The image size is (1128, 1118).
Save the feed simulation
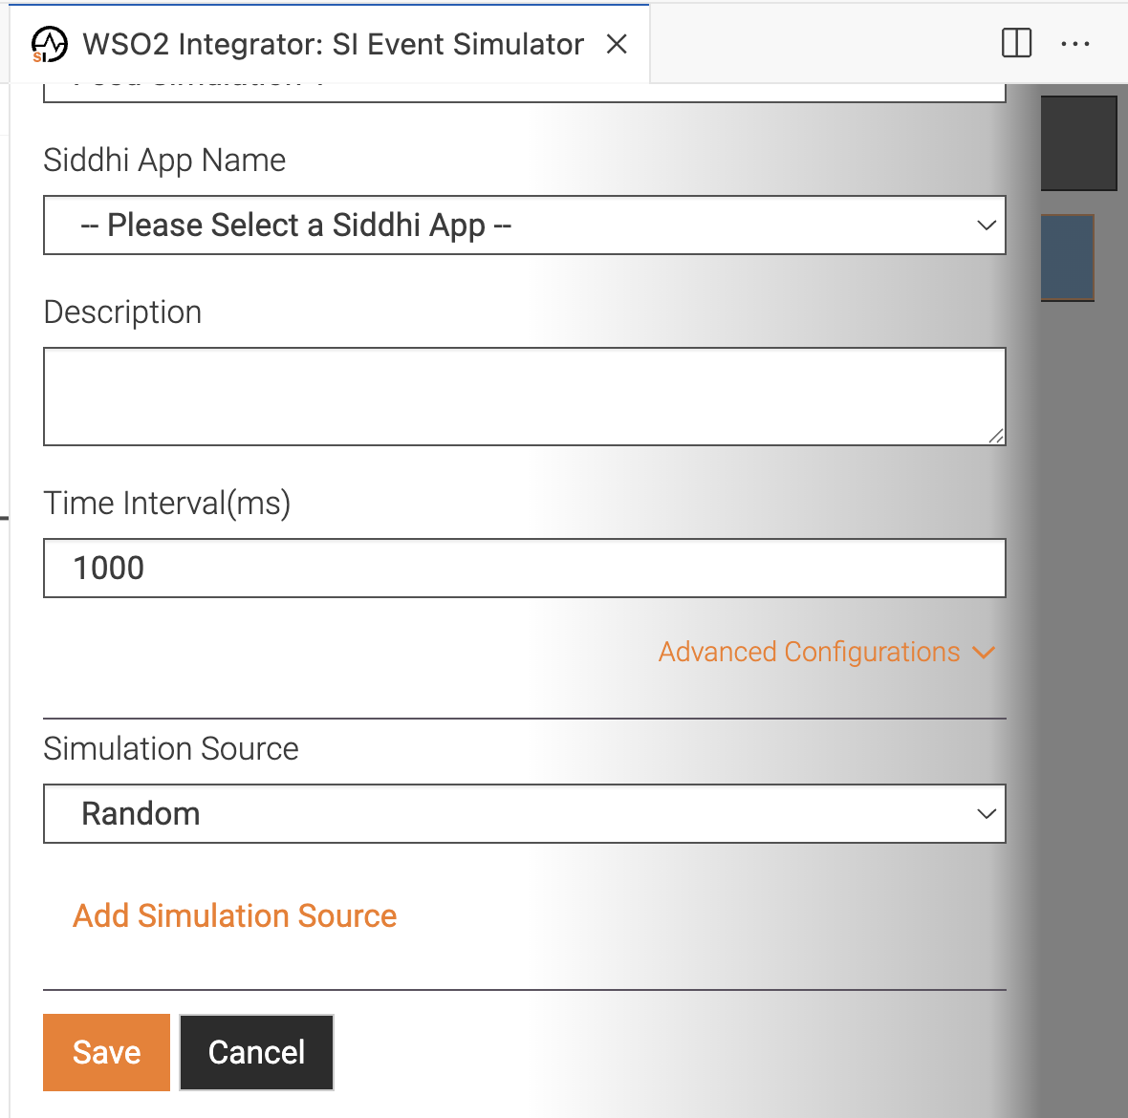click(x=106, y=1053)
